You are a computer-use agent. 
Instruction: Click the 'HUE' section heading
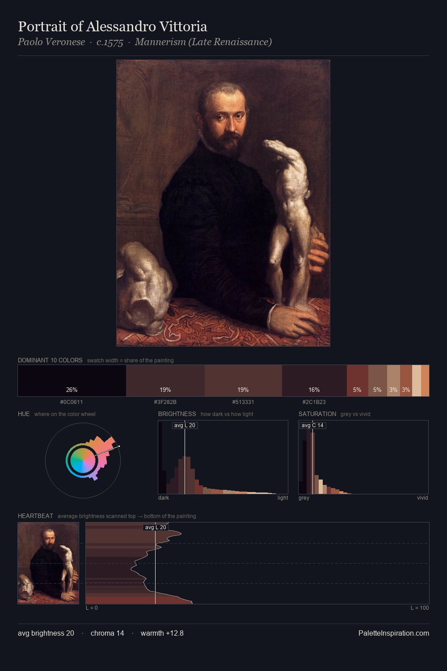pos(24,414)
